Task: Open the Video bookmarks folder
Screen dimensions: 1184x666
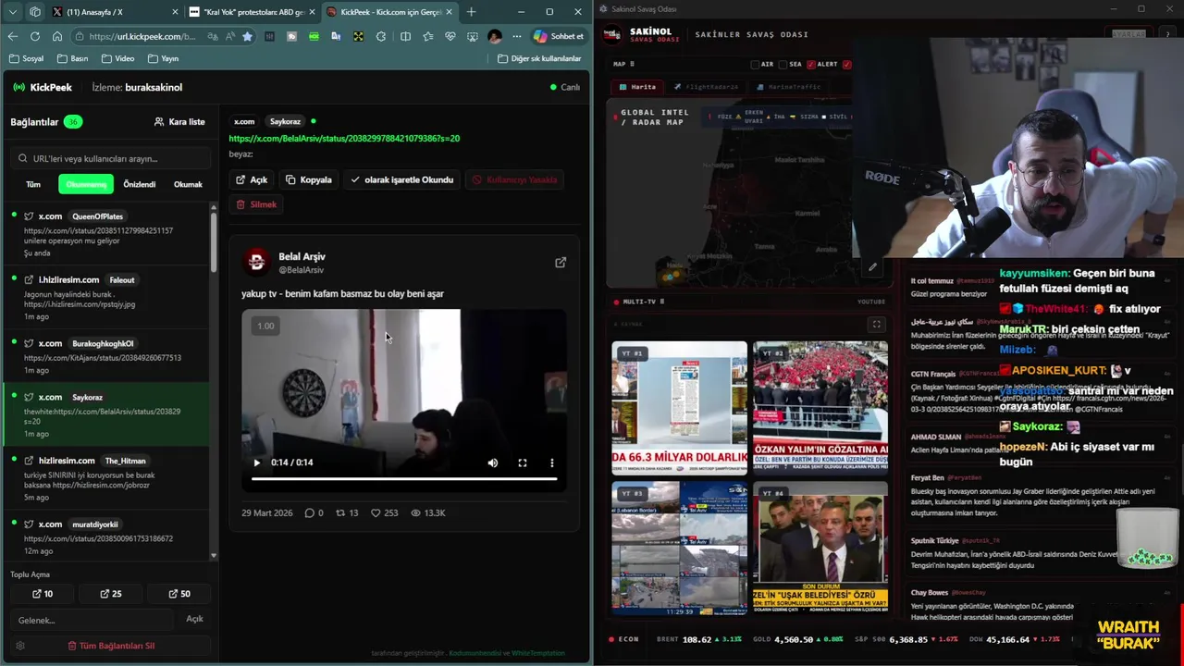Action: (117, 58)
